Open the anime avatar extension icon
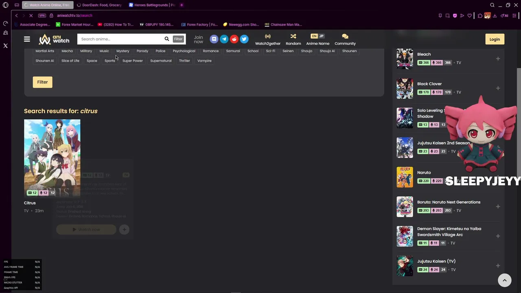 click(x=487, y=15)
